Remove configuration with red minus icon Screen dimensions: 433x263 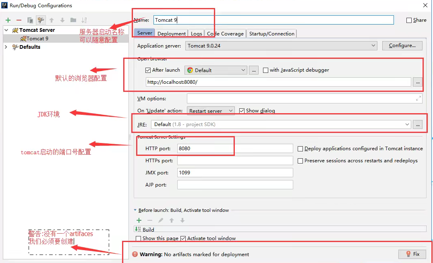coord(19,20)
